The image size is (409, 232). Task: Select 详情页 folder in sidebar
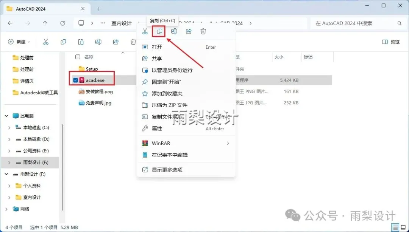(23, 81)
